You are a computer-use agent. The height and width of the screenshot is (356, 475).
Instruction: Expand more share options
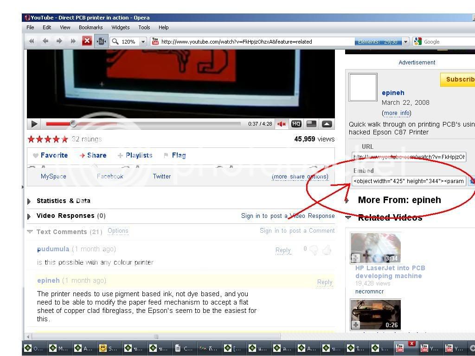300,177
